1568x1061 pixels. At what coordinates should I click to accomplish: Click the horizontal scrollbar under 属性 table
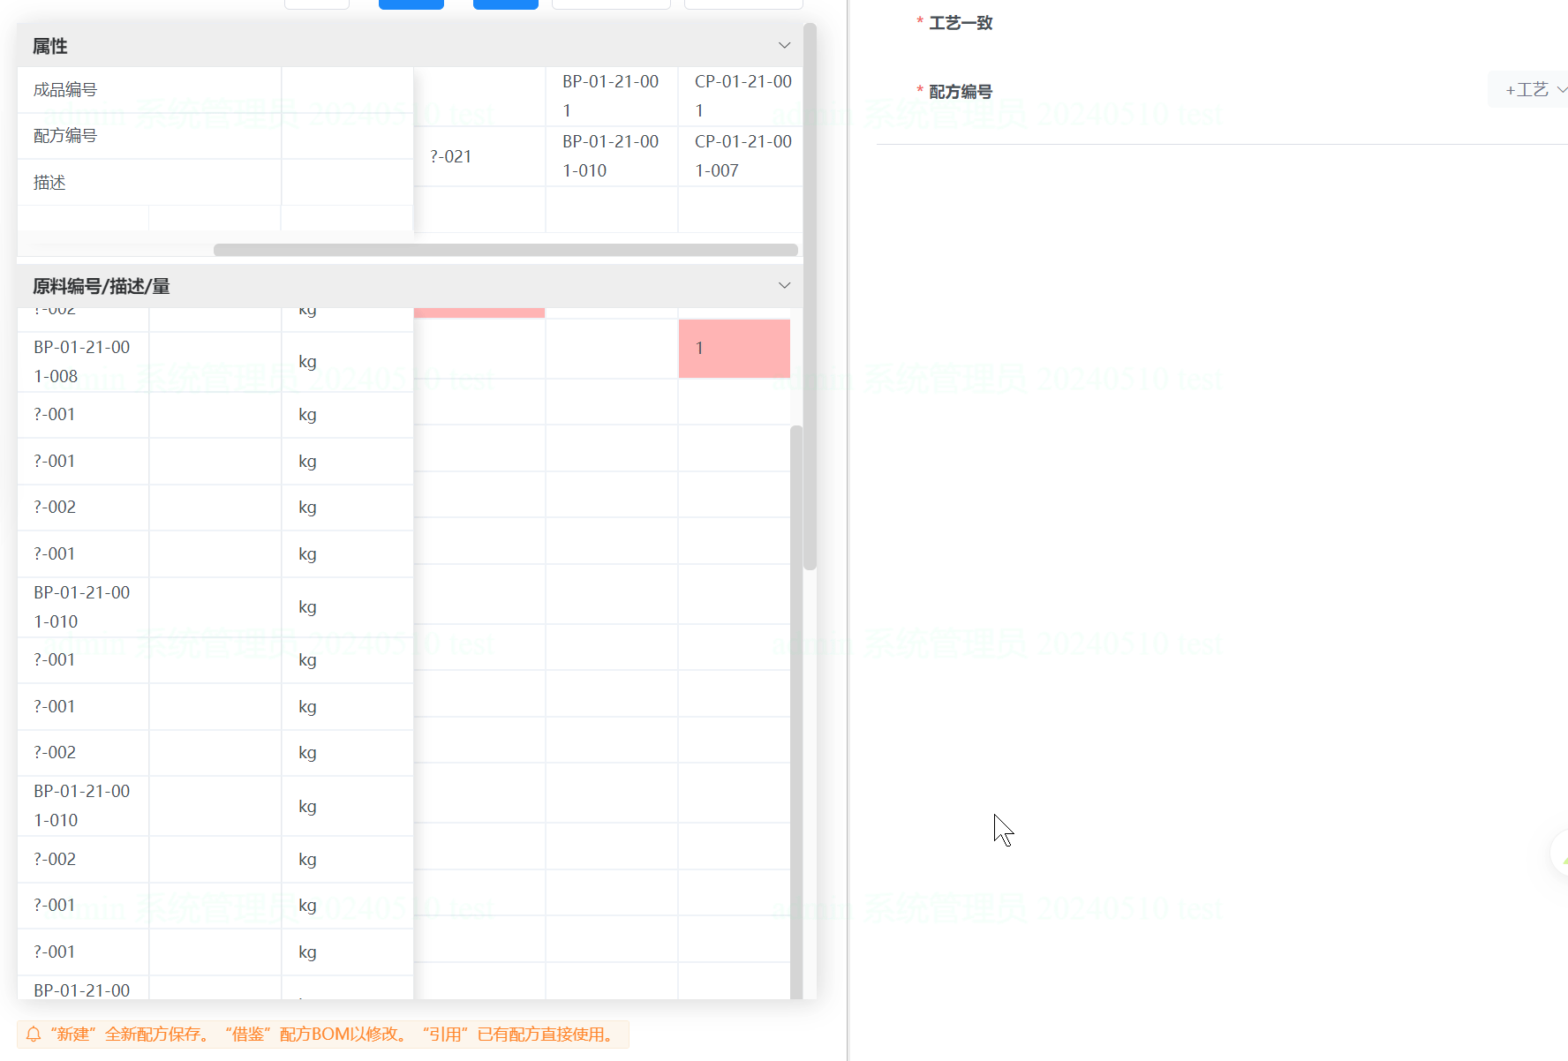point(506,250)
